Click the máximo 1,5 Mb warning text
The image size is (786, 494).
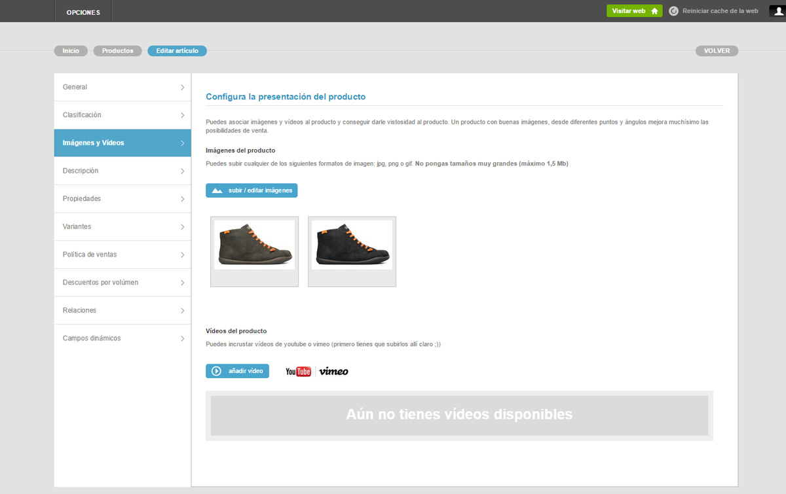(492, 164)
